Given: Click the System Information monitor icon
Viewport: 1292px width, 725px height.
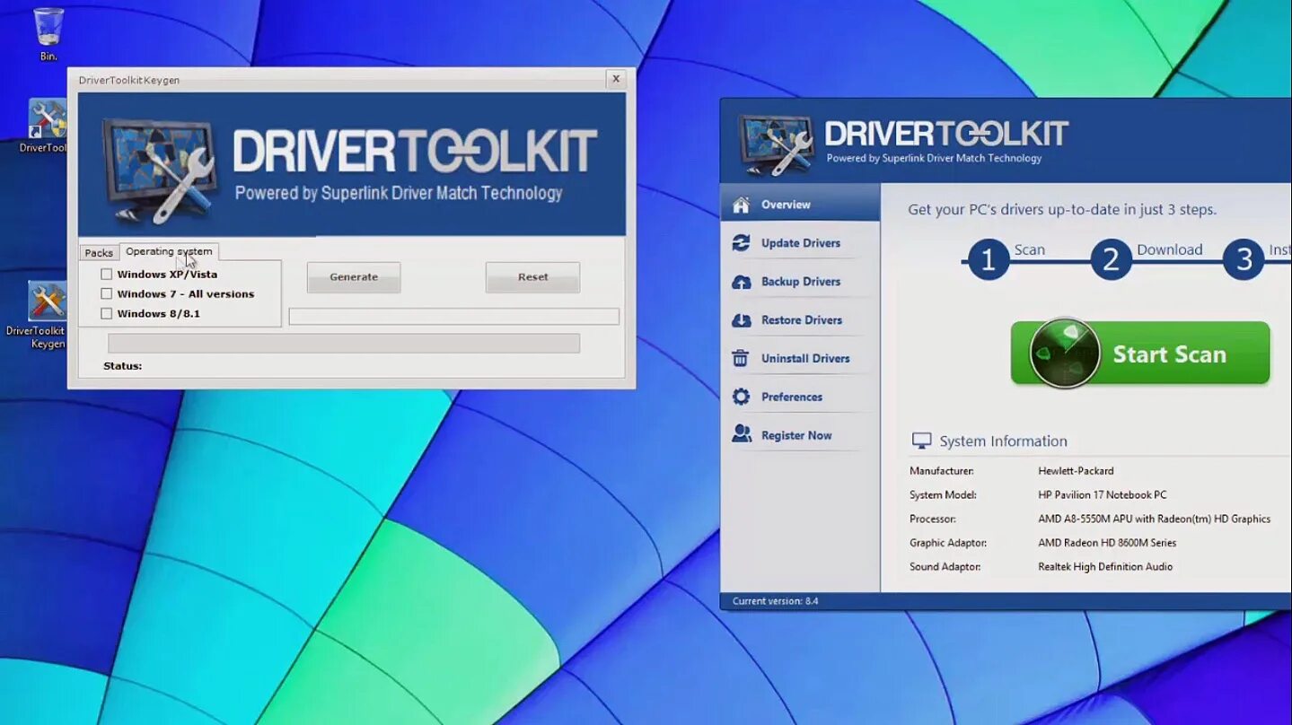Looking at the screenshot, I should [921, 441].
